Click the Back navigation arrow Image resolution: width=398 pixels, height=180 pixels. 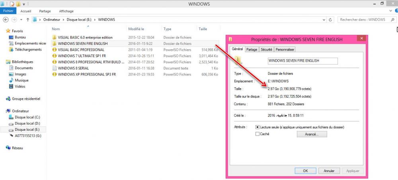click(6, 19)
